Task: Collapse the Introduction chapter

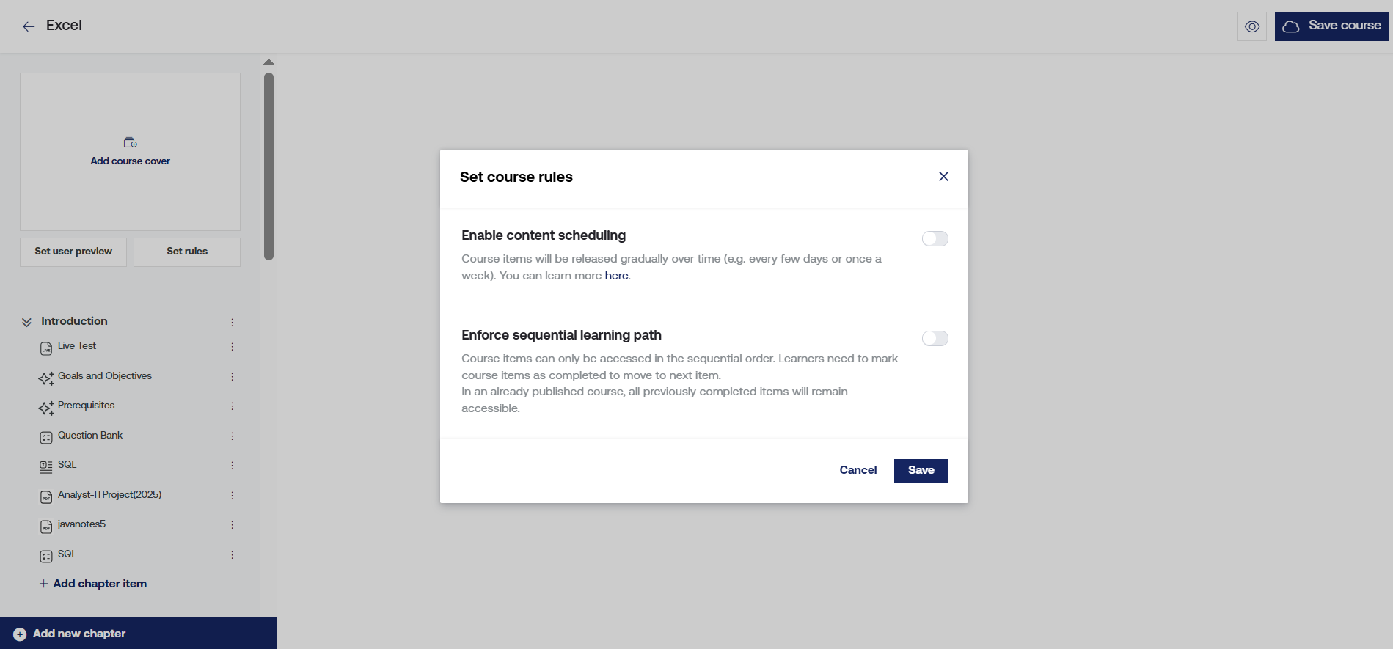Action: (26, 322)
